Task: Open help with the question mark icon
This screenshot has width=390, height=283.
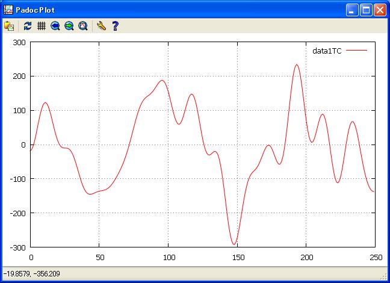Action: coord(115,26)
